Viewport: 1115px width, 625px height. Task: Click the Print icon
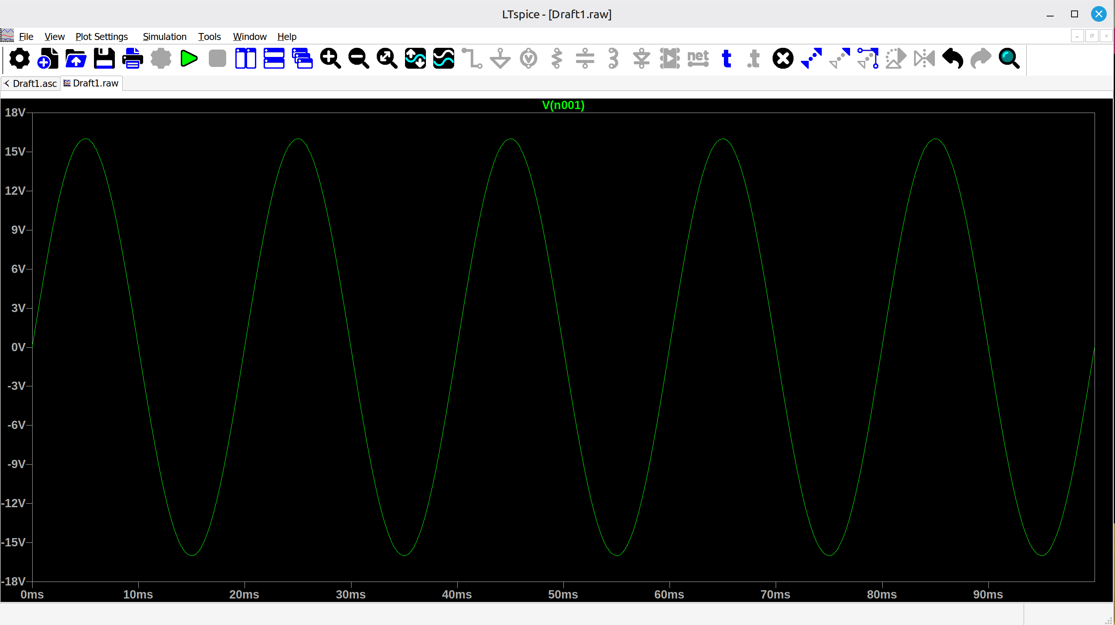click(132, 59)
